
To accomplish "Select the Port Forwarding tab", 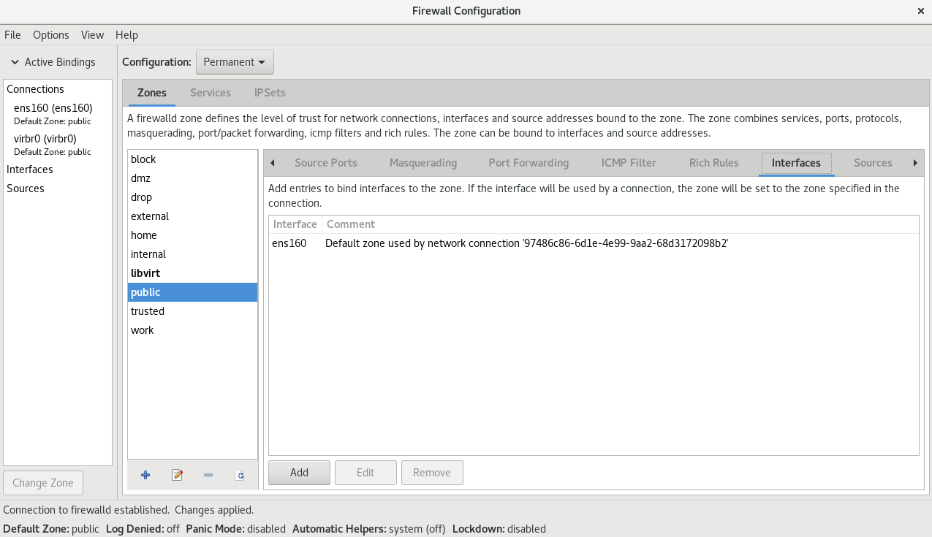I will (x=528, y=163).
